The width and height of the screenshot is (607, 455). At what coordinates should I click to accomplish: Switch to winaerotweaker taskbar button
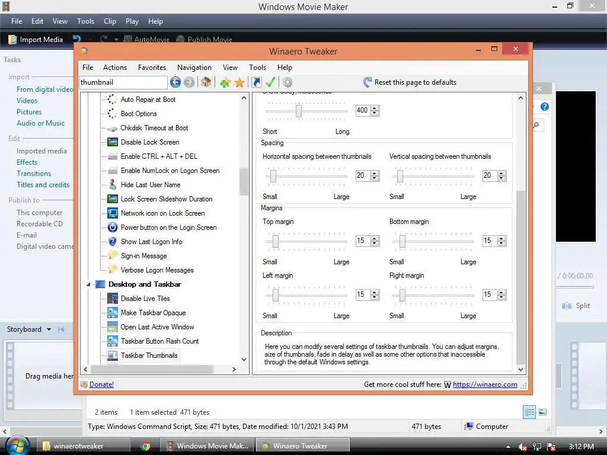tap(84, 446)
